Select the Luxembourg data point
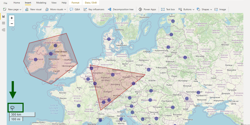 (95, 84)
